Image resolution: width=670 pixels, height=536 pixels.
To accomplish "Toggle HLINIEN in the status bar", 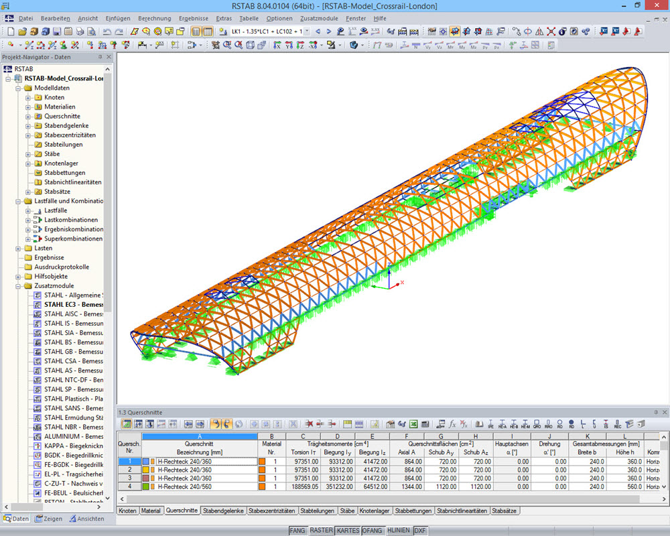I will [398, 531].
